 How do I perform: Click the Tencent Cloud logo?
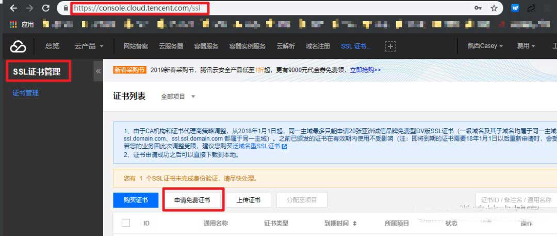(18, 46)
